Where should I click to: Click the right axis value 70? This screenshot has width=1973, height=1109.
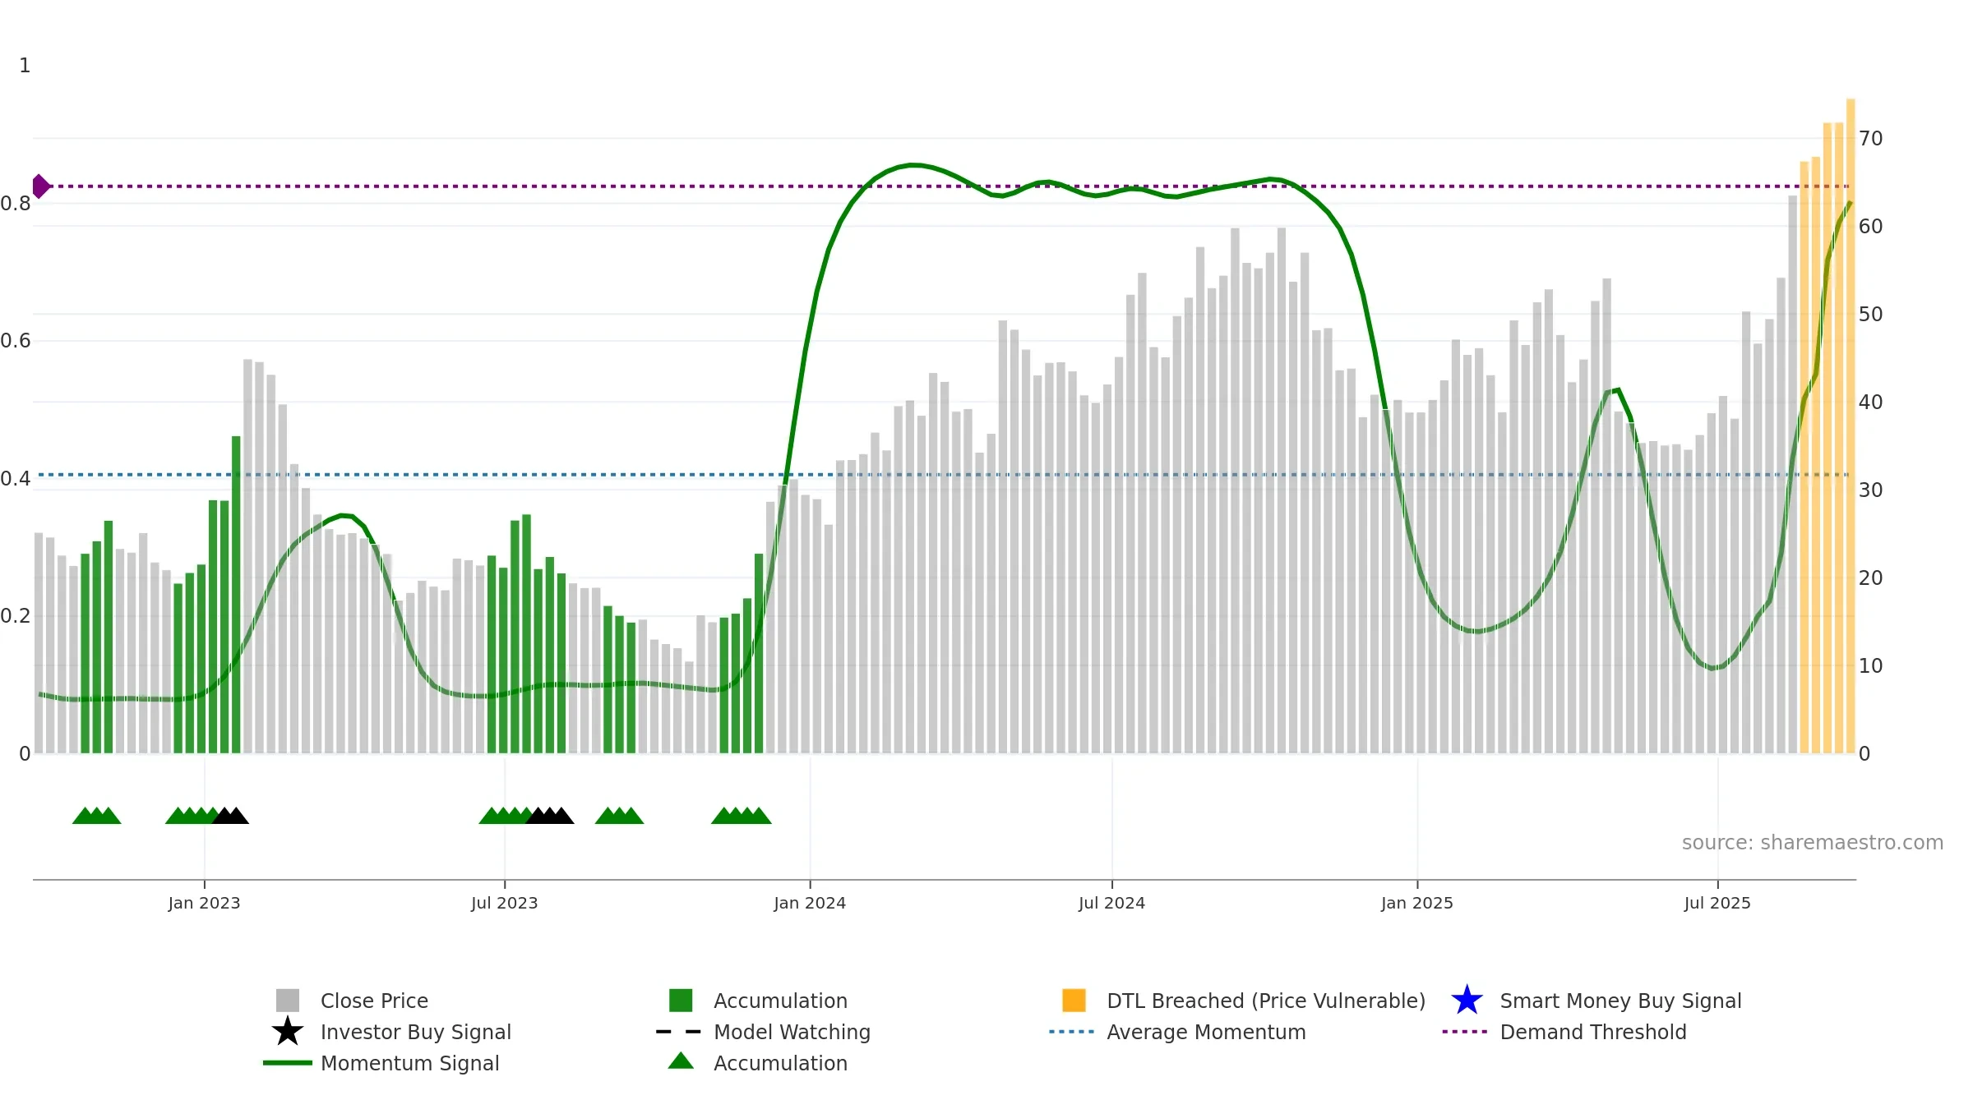(1870, 139)
